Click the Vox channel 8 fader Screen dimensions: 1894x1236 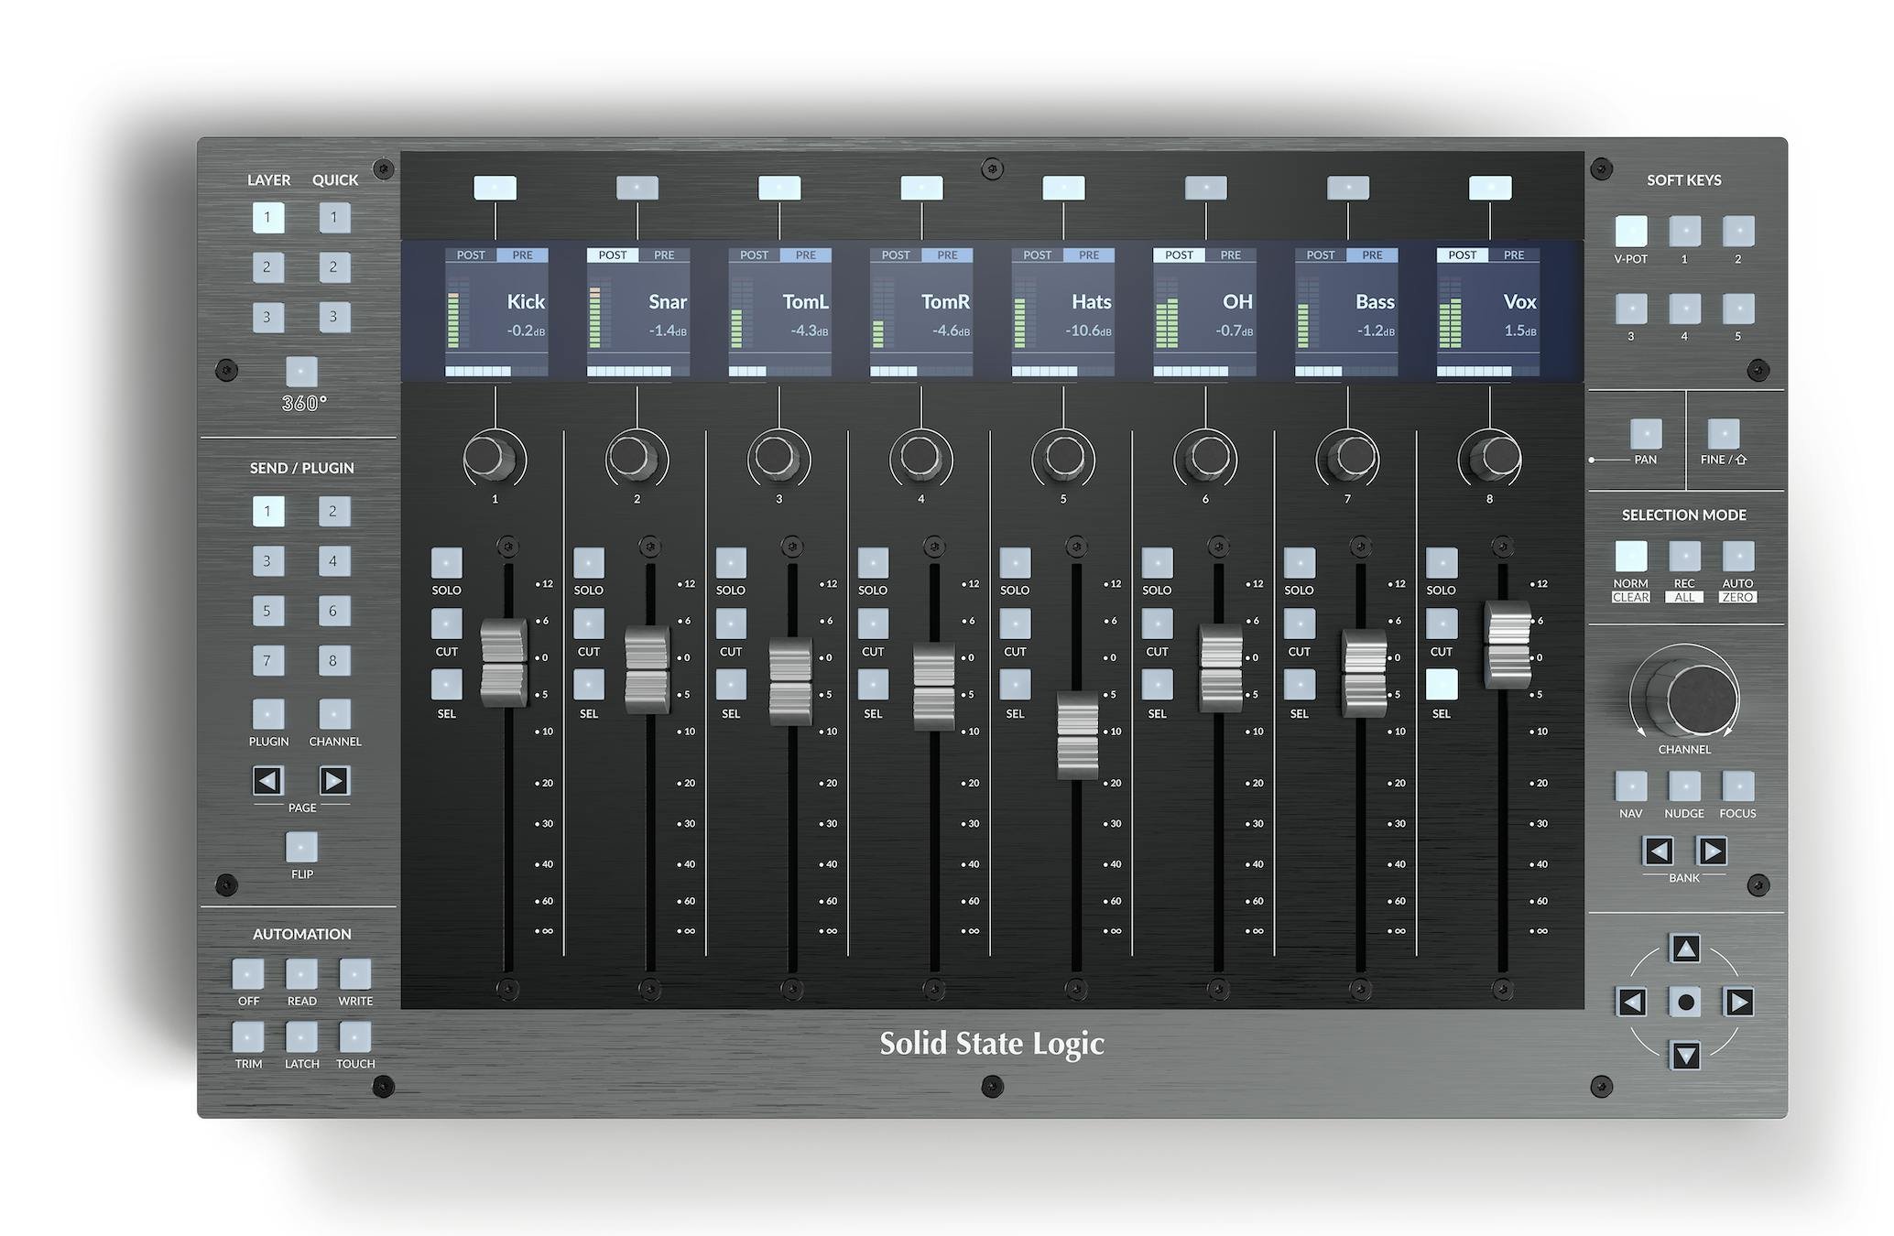[1508, 645]
